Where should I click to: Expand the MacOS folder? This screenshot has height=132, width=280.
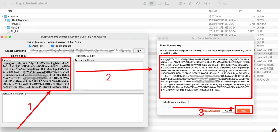6,27
